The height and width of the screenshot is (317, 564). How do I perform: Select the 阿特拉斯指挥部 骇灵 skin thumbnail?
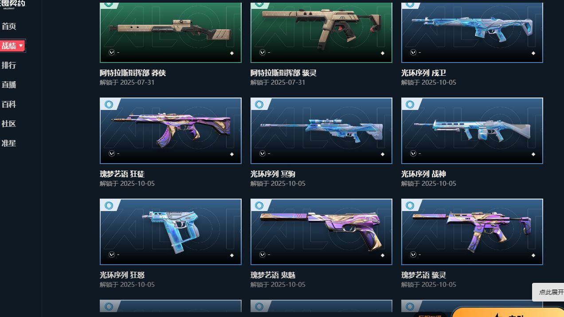321,32
